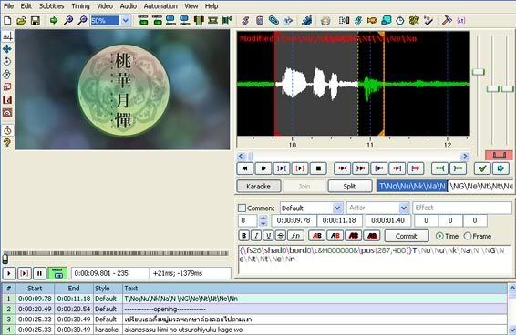
Task: Select the standard crosshair video tool
Action: [7, 36]
